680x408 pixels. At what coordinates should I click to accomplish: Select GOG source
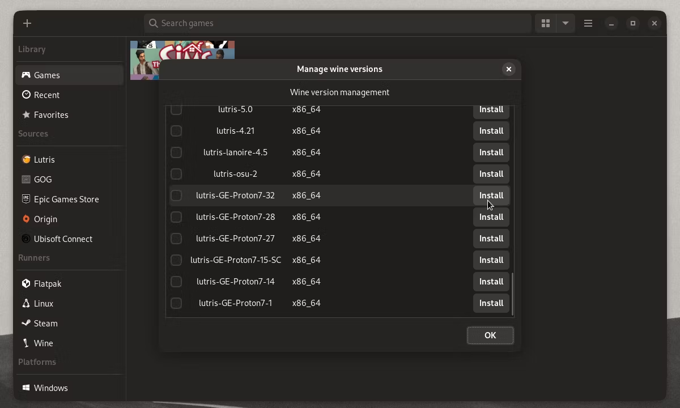69,179
